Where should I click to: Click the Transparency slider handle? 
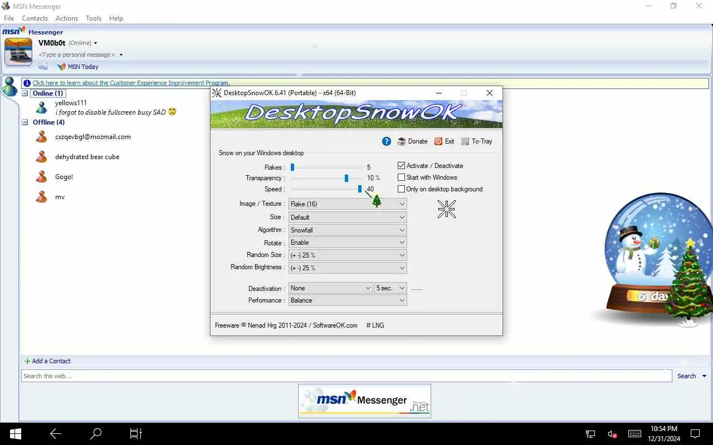click(346, 178)
